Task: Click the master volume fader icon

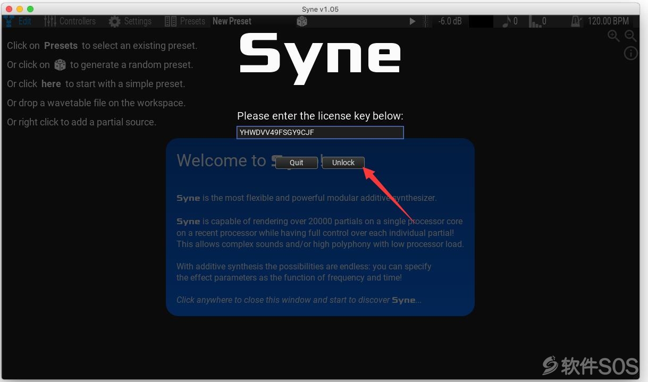Action: [425, 21]
